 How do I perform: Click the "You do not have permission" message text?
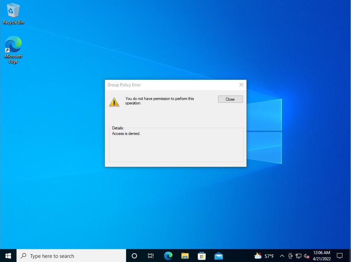pos(159,101)
